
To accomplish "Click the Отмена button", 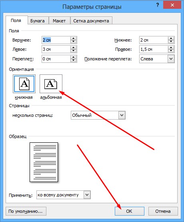I will (163, 211).
